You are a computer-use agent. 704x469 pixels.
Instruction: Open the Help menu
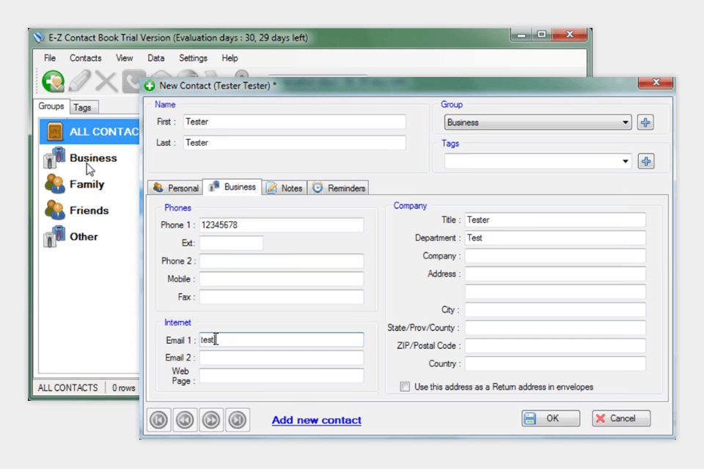(x=230, y=58)
